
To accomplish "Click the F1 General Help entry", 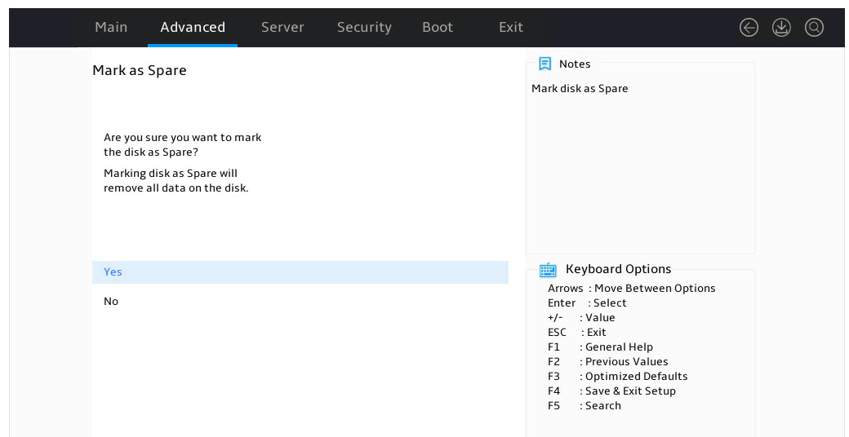I will (x=600, y=347).
